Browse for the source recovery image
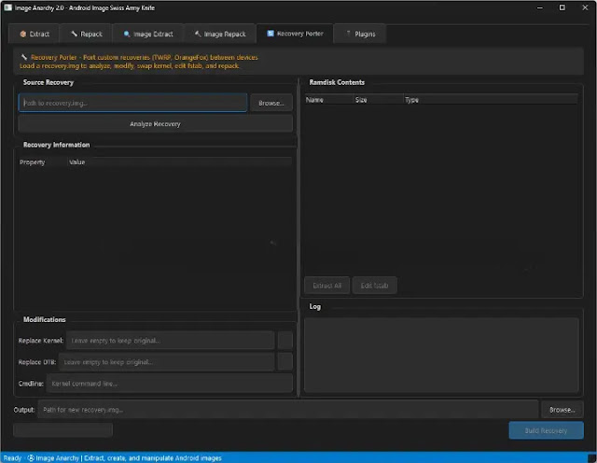The height and width of the screenshot is (463, 597). coord(271,103)
